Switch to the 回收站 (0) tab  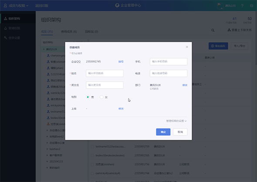click(91, 32)
